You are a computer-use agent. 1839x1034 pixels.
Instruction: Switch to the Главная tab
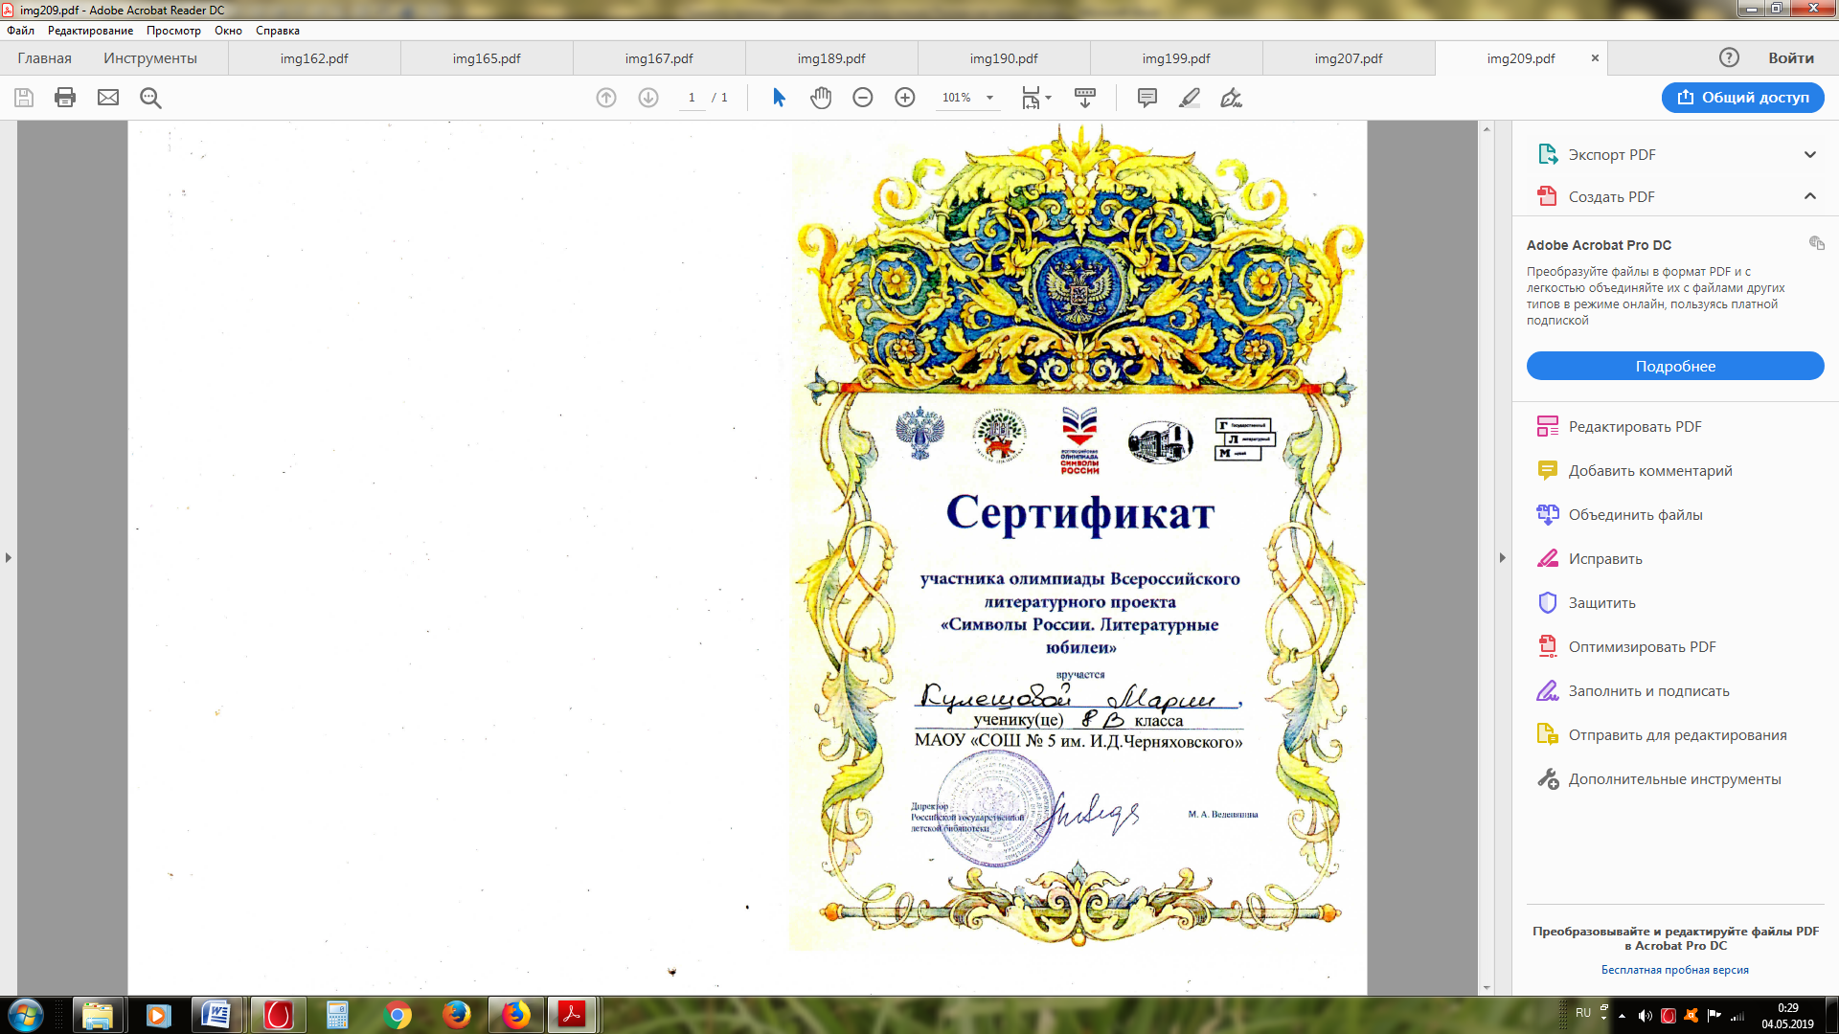click(44, 58)
